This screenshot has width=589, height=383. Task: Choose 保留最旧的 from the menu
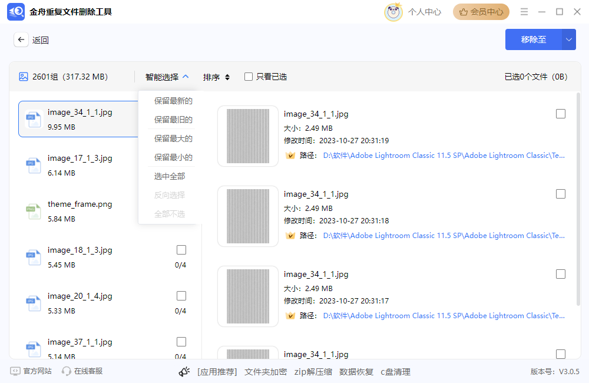click(x=173, y=120)
